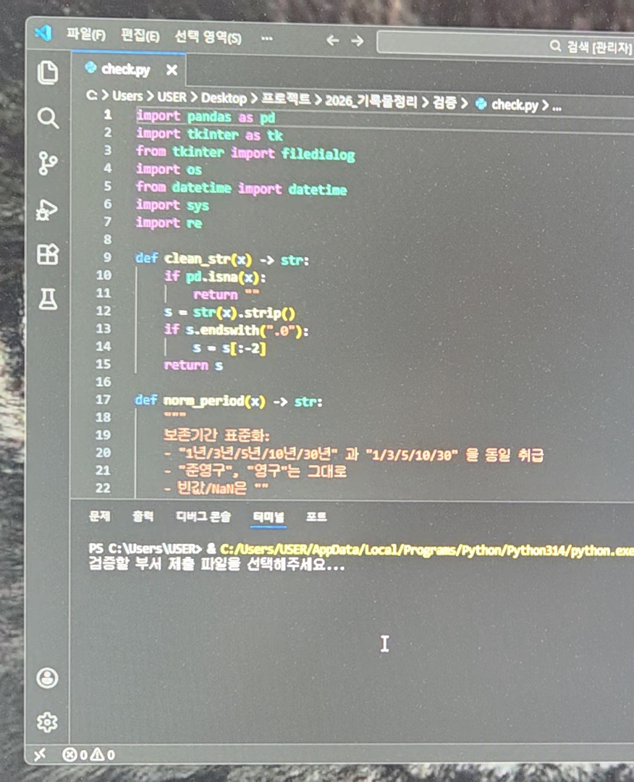Open the Search view in activity bar
The image size is (634, 782).
[48, 118]
